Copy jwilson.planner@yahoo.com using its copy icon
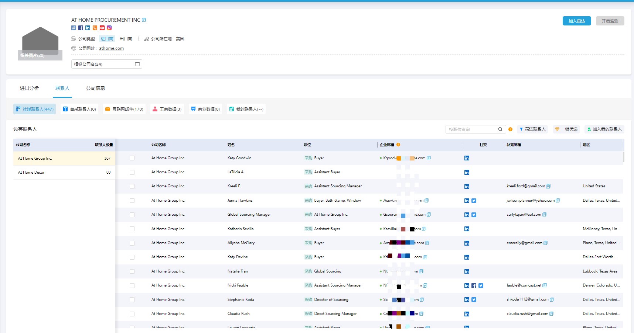Viewport: 634px width, 333px height. [x=558, y=201]
